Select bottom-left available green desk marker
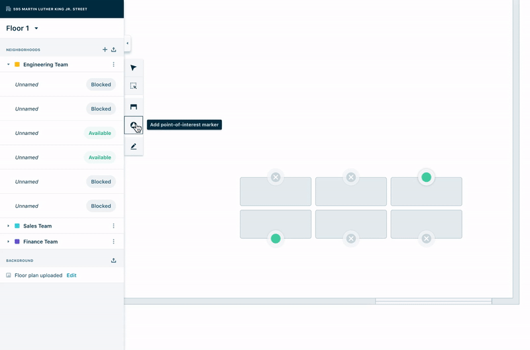The image size is (530, 350). (x=276, y=239)
